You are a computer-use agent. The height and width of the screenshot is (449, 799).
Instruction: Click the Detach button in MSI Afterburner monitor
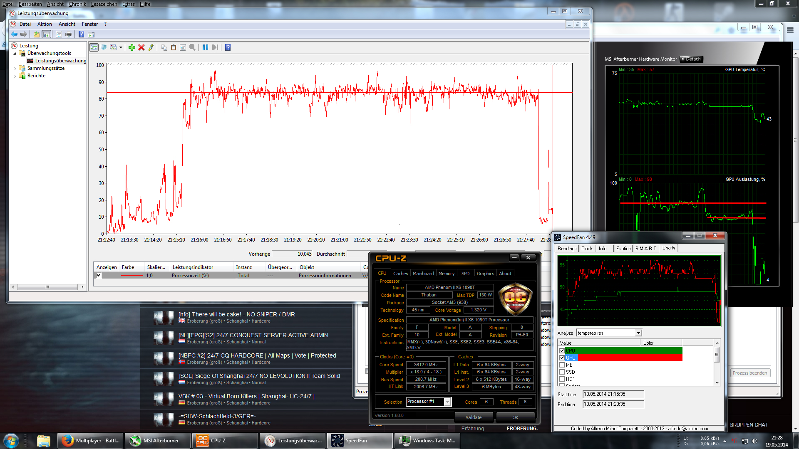691,59
